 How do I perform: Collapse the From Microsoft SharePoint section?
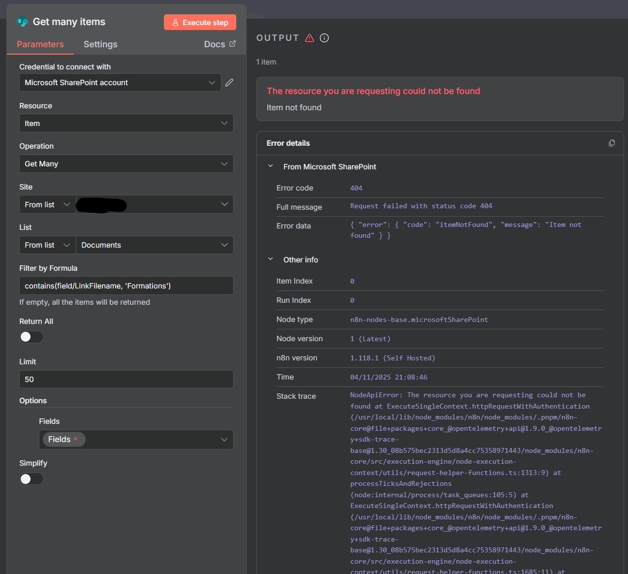click(x=270, y=166)
